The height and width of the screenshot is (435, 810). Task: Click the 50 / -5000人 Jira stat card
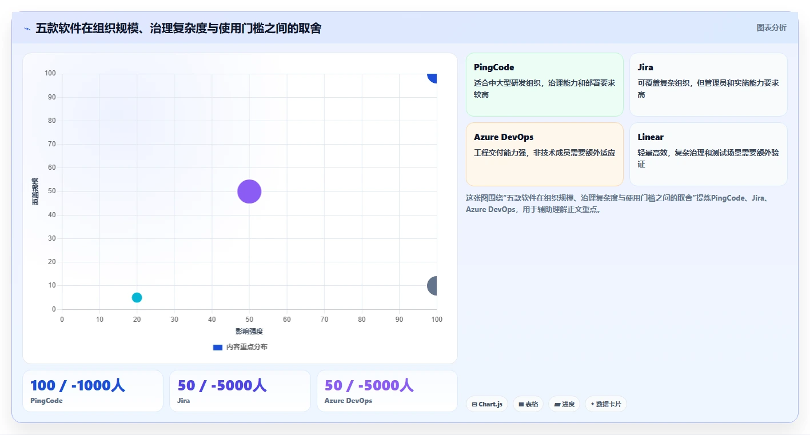pyautogui.click(x=240, y=391)
